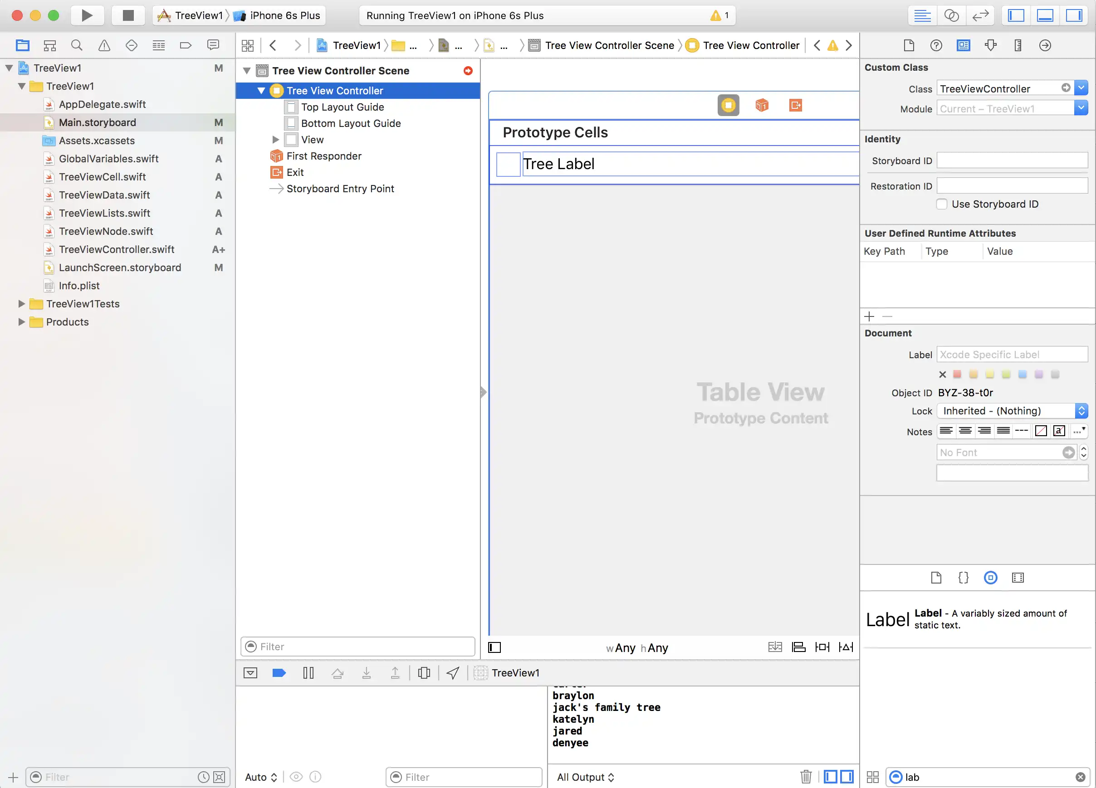Screen dimensions: 1096x788
Task: Click the Pin constraints icon
Action: [x=822, y=647]
